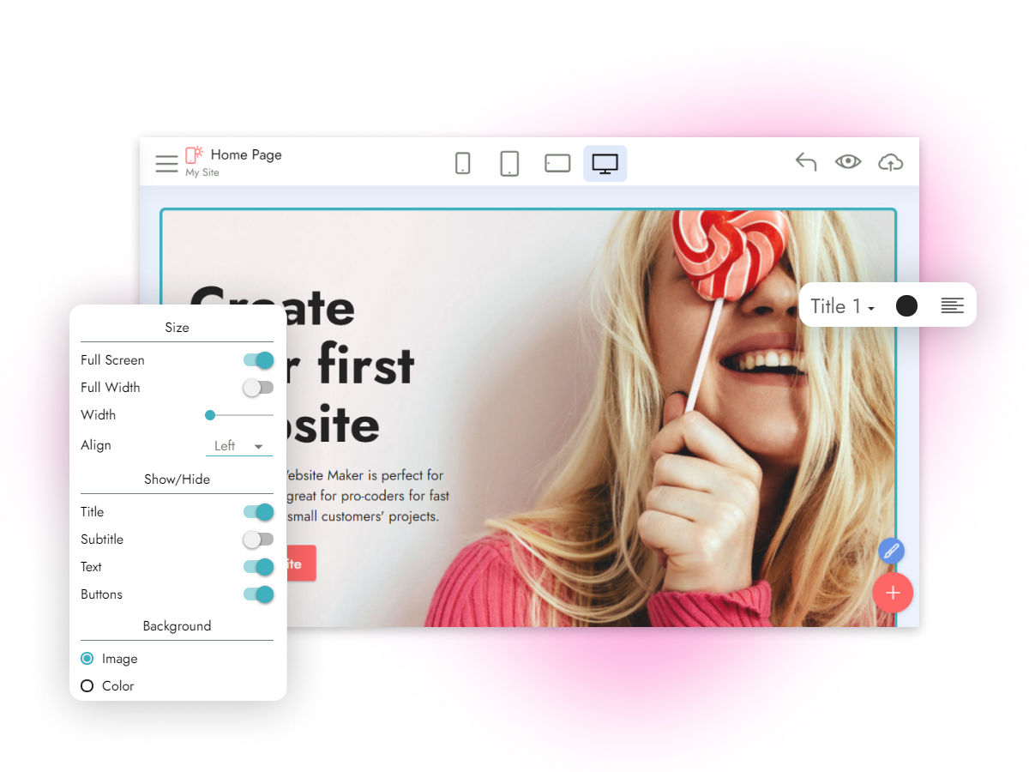Screen dimensions: 1029x772
Task: Open the text alignment options icon
Action: point(952,306)
